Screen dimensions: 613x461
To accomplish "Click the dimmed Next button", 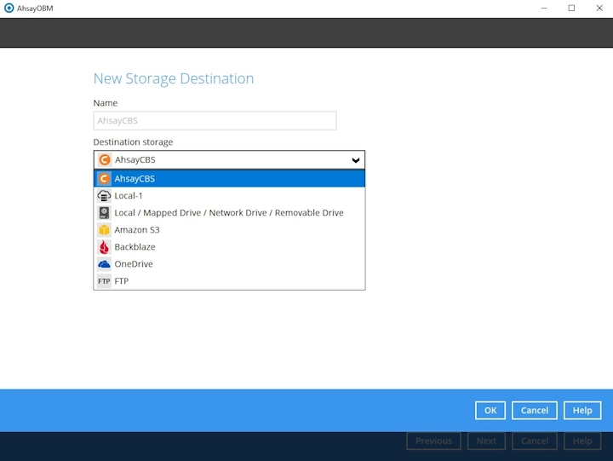I will coord(486,441).
